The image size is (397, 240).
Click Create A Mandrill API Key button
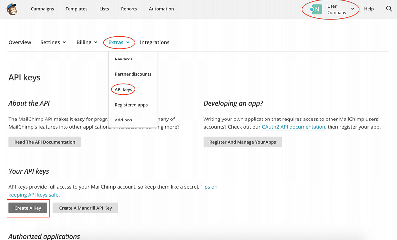coord(85,208)
